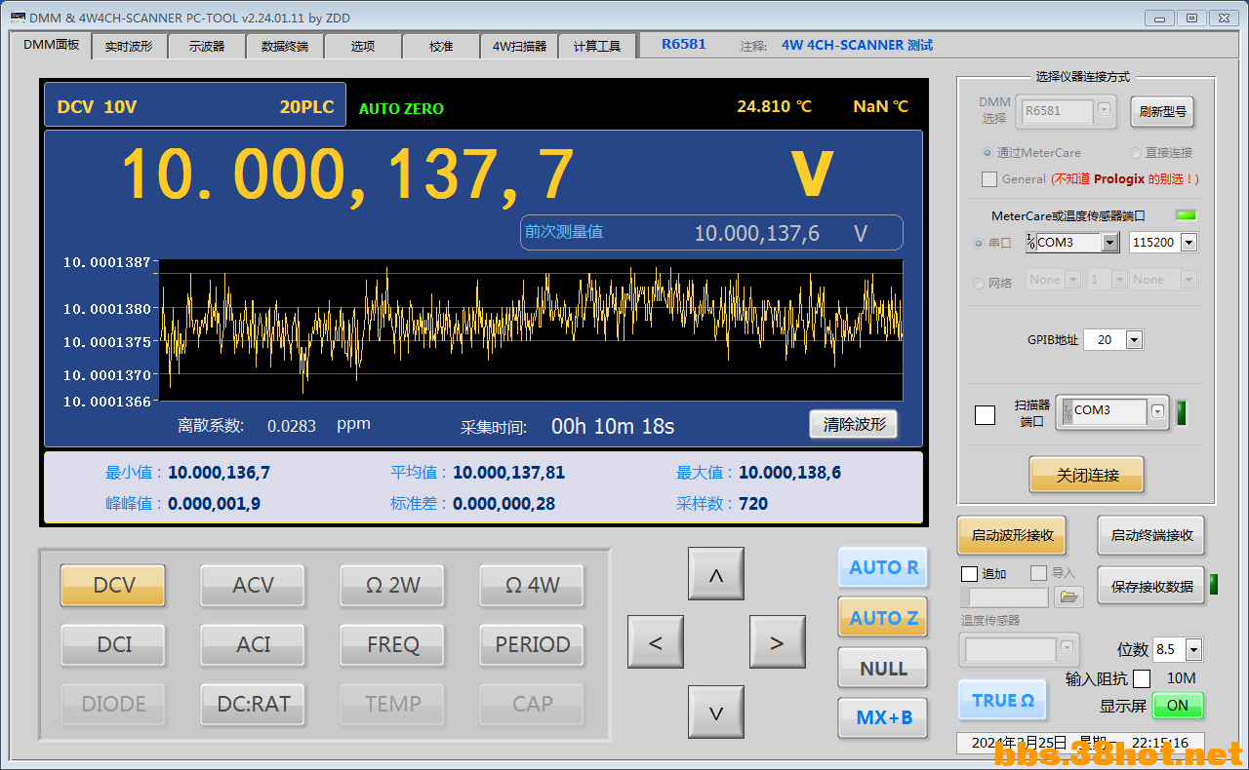Click the right arrow button
The width and height of the screenshot is (1249, 770).
click(777, 642)
